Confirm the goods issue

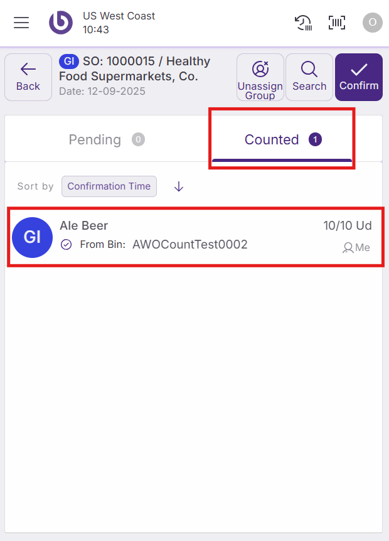point(359,77)
